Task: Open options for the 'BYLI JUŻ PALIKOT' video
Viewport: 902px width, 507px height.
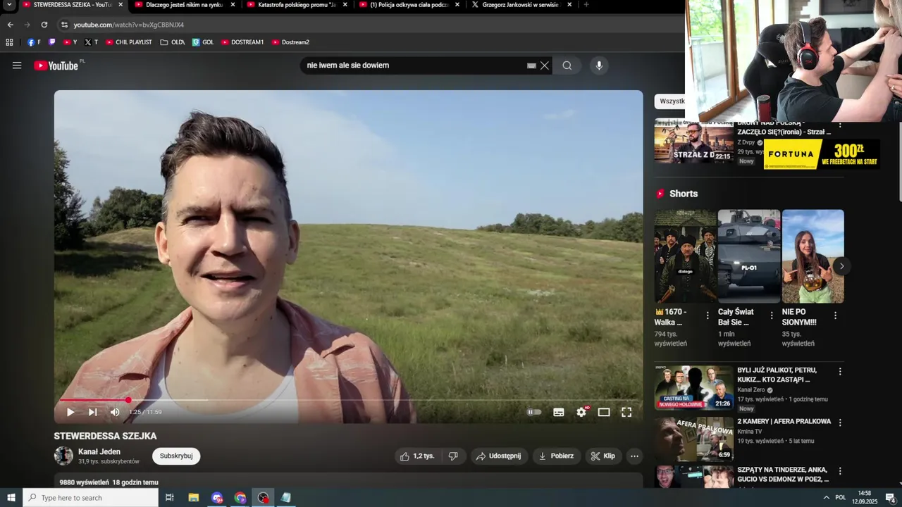Action: pyautogui.click(x=839, y=371)
